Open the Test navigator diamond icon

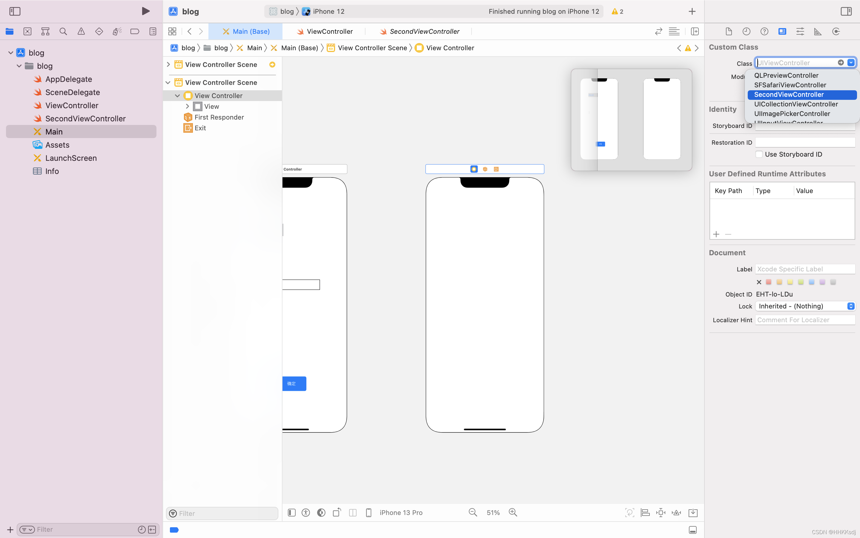(99, 31)
